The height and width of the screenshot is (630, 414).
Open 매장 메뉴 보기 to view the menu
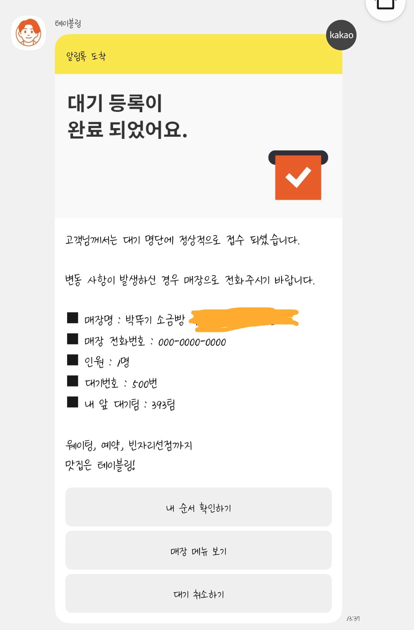198,551
